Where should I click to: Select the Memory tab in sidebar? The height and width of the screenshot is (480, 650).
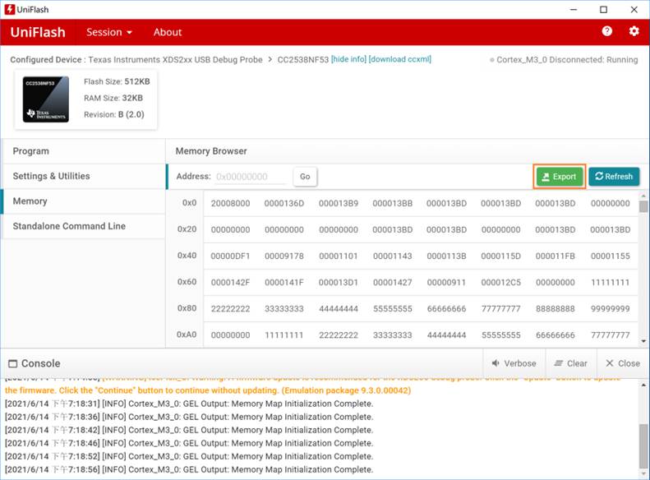(30, 201)
